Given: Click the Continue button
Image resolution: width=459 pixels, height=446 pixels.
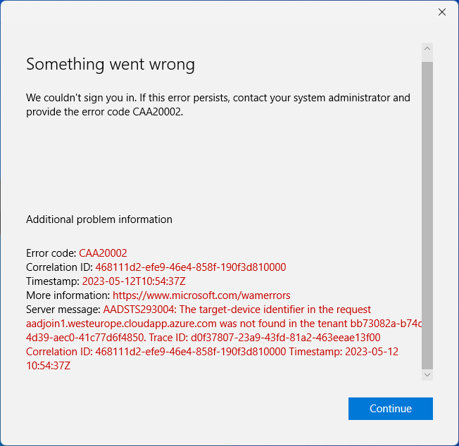Looking at the screenshot, I should coord(390,409).
